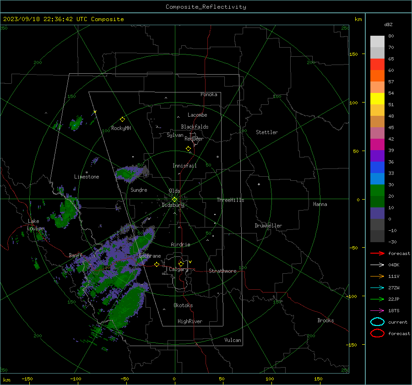Screen dimensions: 412x385
Task: Select the slate purple 0-10 dBZ swatch
Action: pos(377,213)
